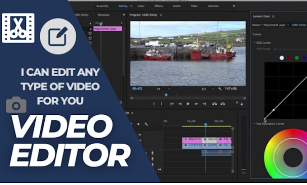Screen dimensions: 307x185
Task: Open the 1/2 playback resolution dropdown
Action: (208, 89)
